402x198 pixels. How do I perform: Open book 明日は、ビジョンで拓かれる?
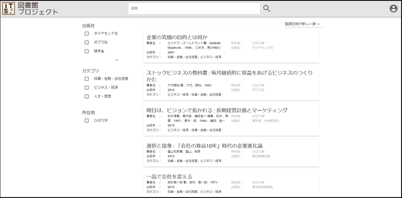217,110
